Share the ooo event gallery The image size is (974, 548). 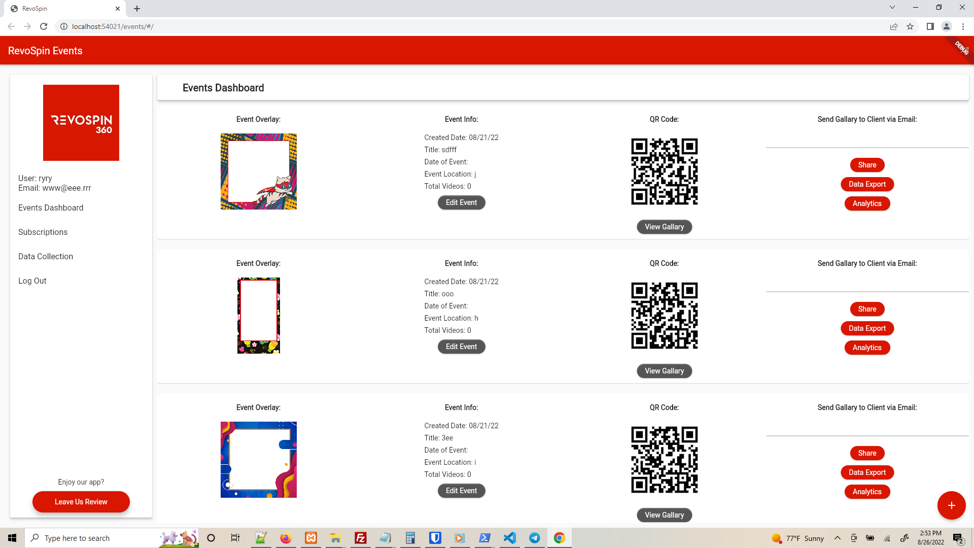867,309
